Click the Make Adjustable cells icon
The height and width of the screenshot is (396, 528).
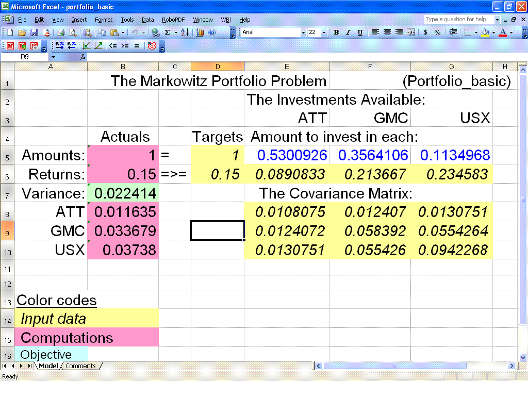(x=60, y=45)
